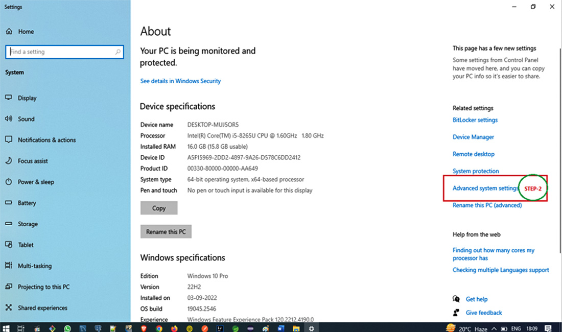
Task: Click the Rename this PC button
Action: (x=166, y=232)
